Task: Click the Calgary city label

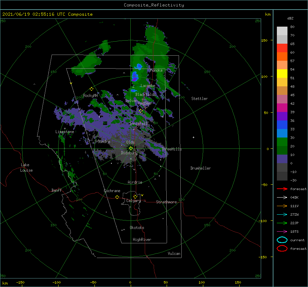Action: tap(133, 201)
